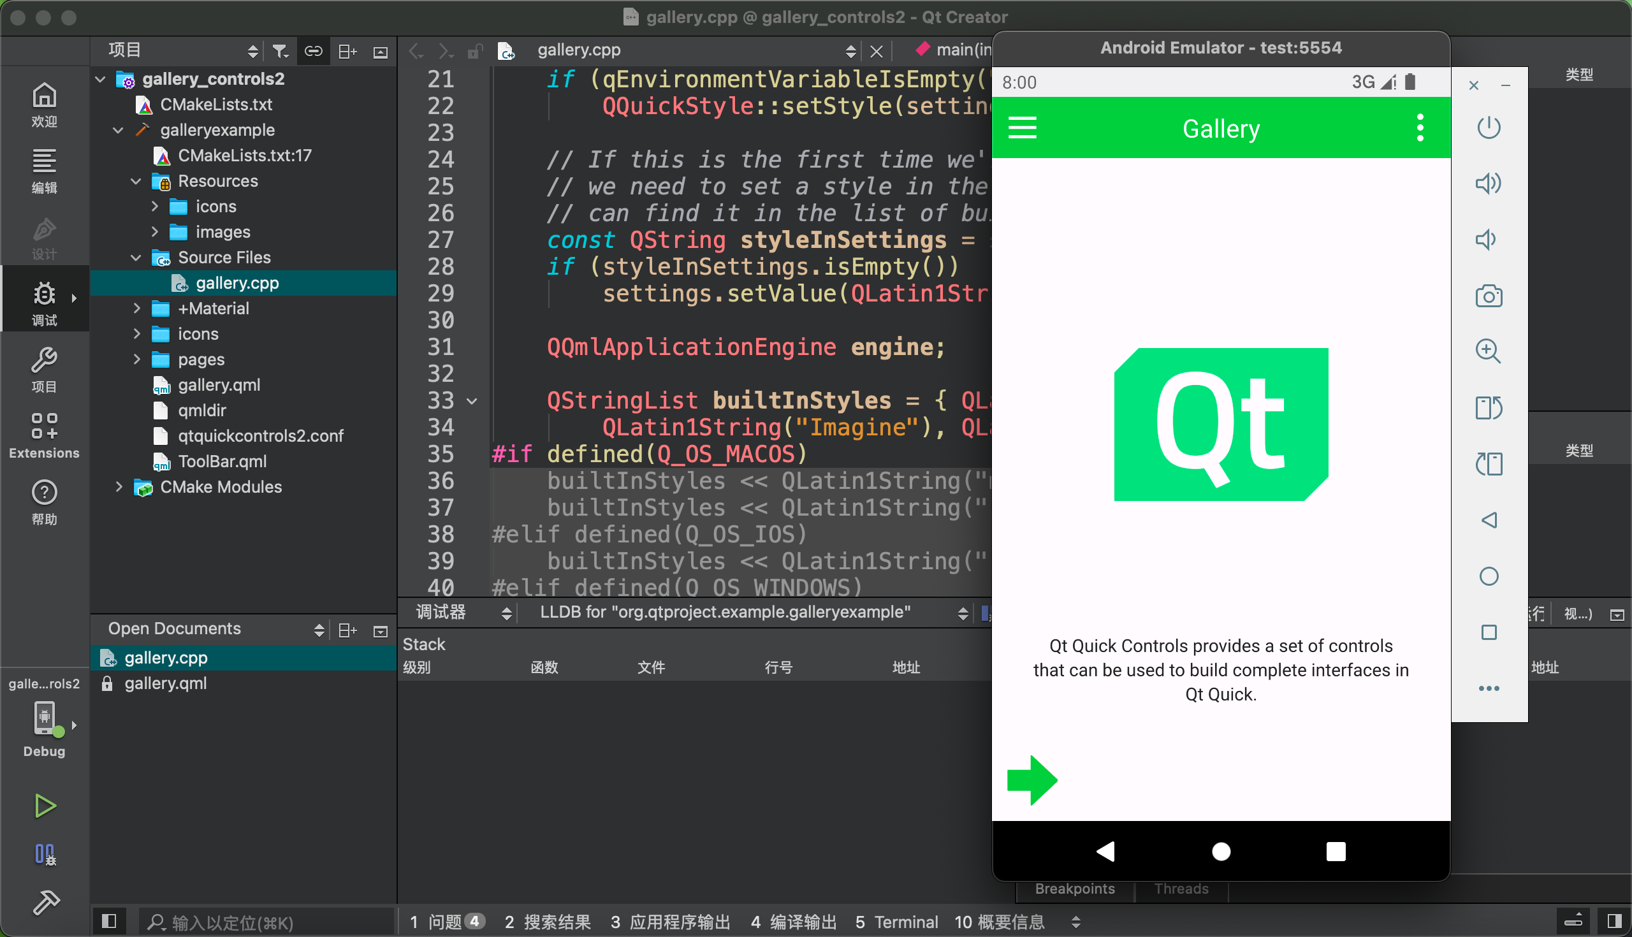Select qtquickcontrols2.conf in project tree

coord(261,437)
